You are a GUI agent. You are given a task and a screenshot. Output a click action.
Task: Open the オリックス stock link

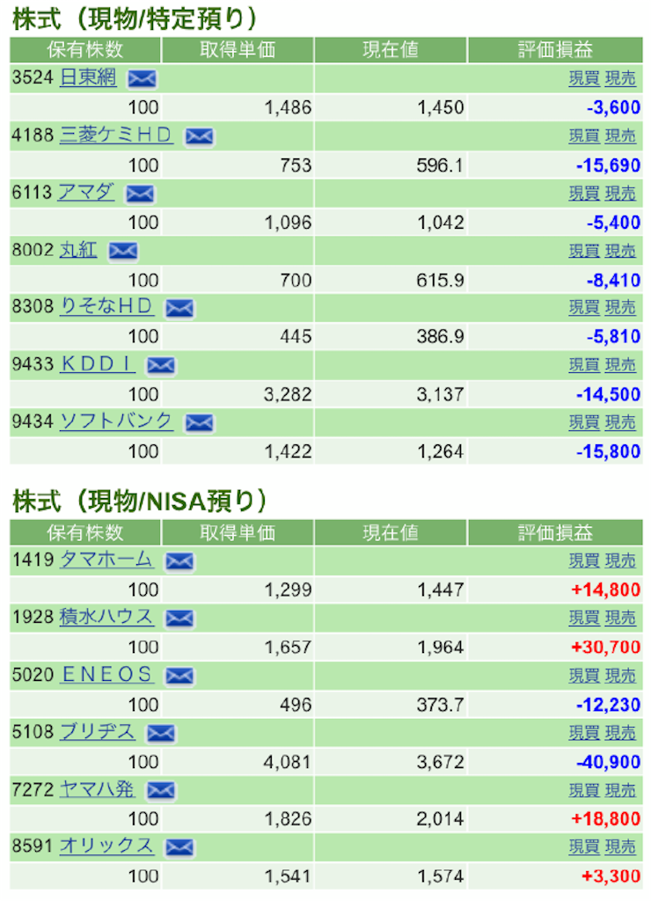(106, 846)
